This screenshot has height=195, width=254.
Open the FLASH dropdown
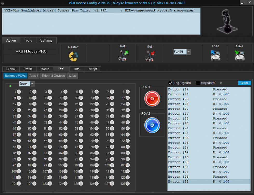click(189, 52)
